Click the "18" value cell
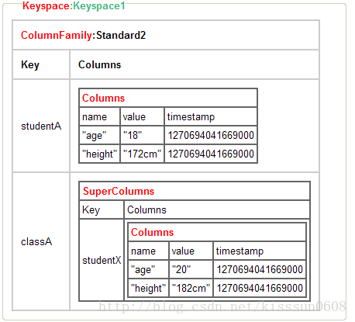The width and height of the screenshot is (355, 322). [x=142, y=135]
